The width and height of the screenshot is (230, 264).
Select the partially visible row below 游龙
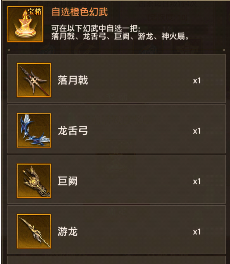tap(116, 260)
